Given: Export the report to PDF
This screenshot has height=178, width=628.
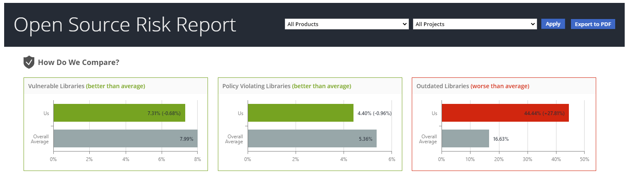Looking at the screenshot, I should pyautogui.click(x=593, y=24).
